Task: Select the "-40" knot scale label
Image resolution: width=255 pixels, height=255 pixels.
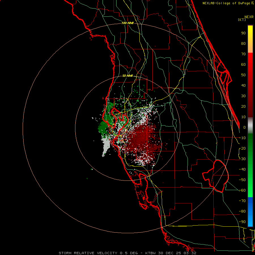Action: [242, 169]
